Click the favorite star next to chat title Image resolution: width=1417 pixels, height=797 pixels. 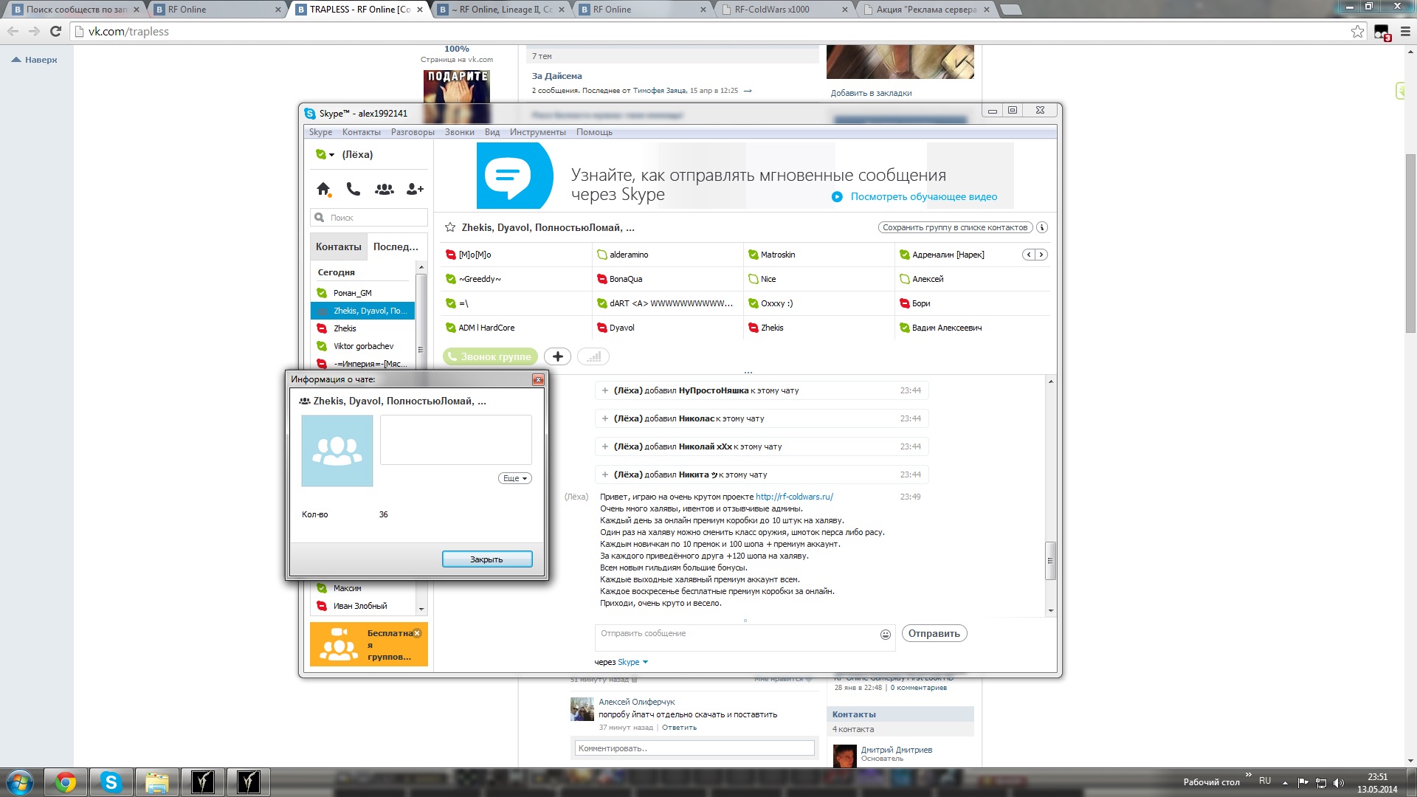[x=449, y=227]
